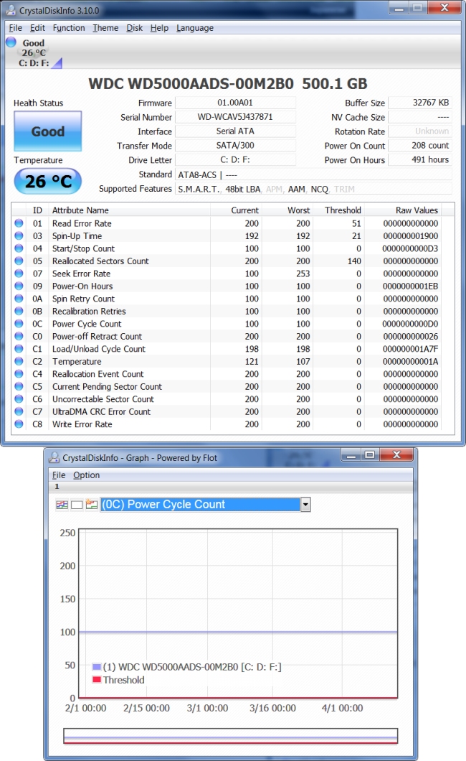Click the Load/Unload Cycle Count attribute name
The width and height of the screenshot is (466, 761).
[x=99, y=349]
